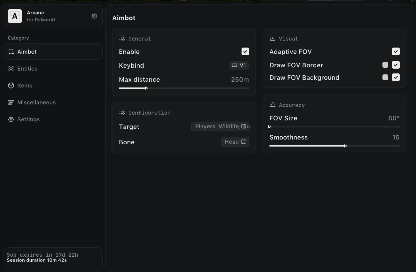Click the Max distance slider
This screenshot has width=416, height=272.
[x=184, y=88]
